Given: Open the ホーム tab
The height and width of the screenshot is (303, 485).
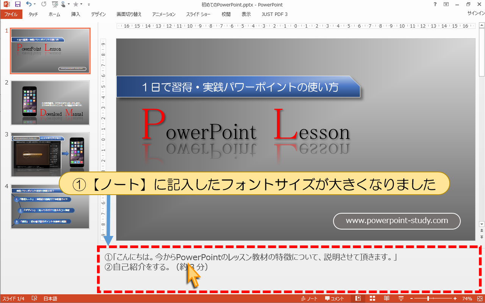Looking at the screenshot, I should click(x=55, y=14).
